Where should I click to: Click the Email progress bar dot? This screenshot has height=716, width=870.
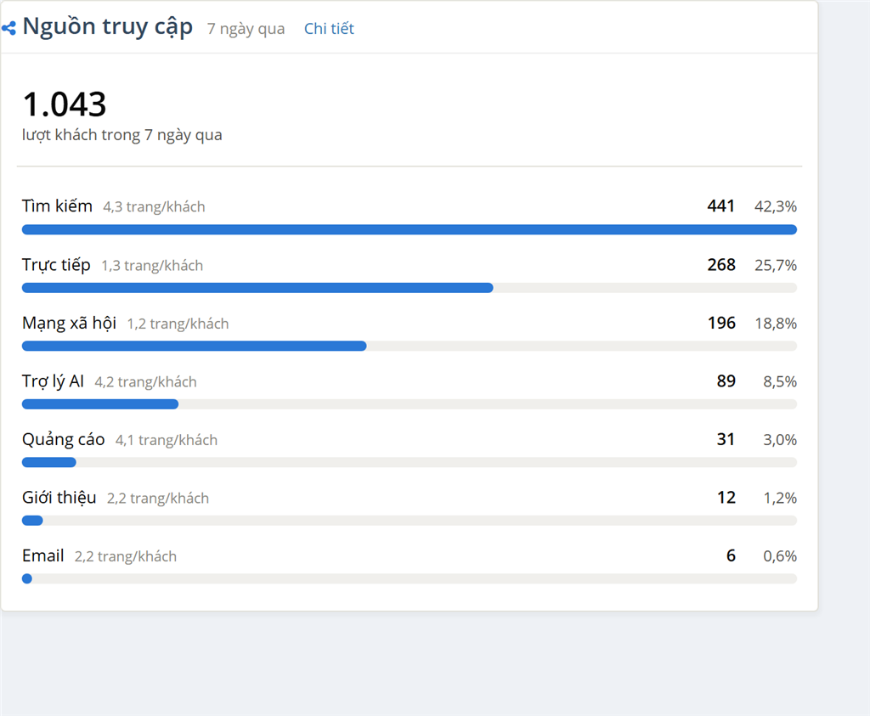point(26,579)
